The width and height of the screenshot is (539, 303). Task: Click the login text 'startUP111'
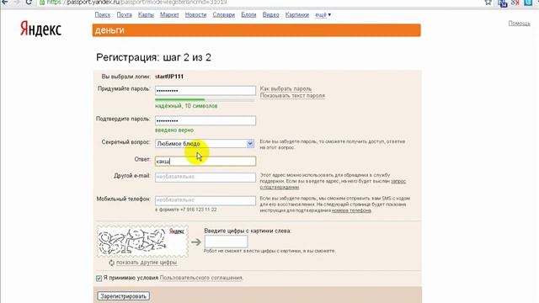(169, 77)
